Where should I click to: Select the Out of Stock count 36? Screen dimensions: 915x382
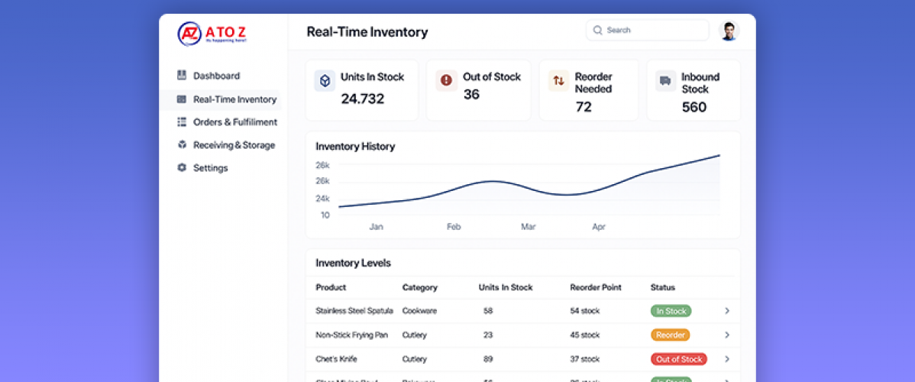(x=471, y=94)
